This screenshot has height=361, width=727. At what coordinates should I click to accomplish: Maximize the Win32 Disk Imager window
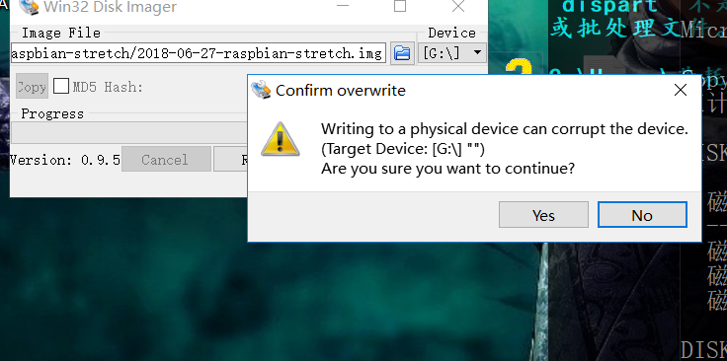[400, 7]
